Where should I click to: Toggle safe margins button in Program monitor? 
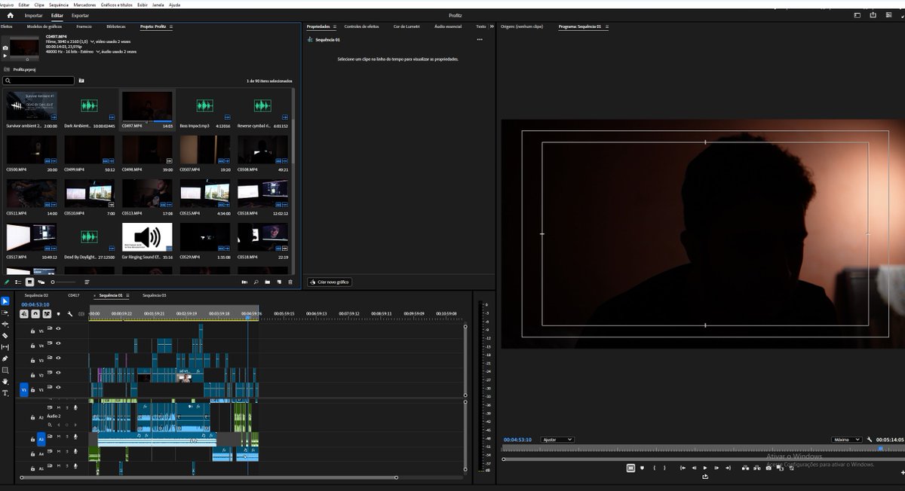tap(630, 468)
